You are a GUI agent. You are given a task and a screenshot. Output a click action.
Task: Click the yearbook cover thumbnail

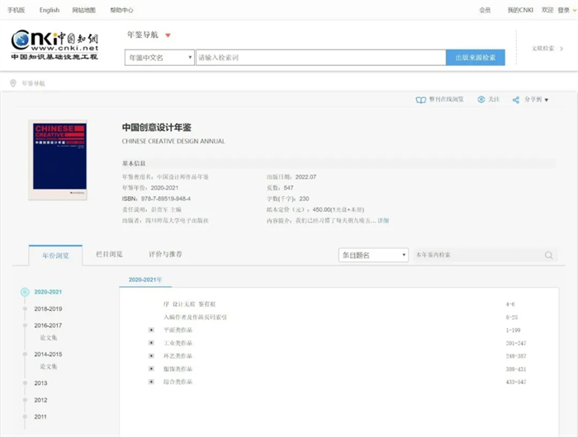coord(58,159)
